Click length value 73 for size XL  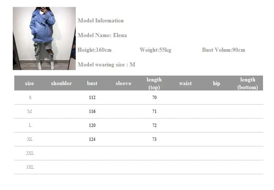(x=154, y=139)
